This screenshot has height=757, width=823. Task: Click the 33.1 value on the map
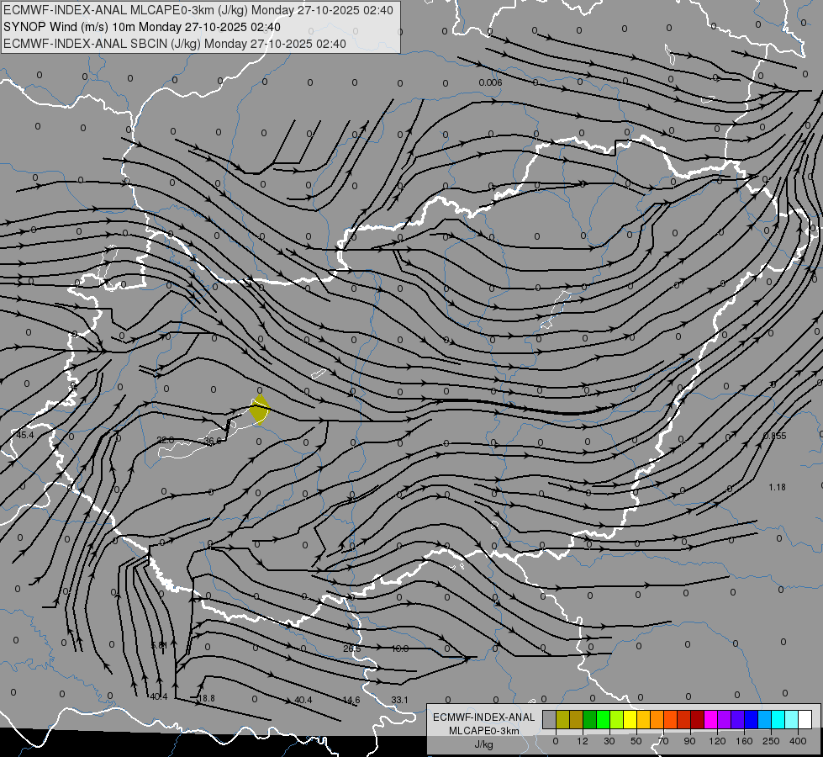tap(399, 700)
